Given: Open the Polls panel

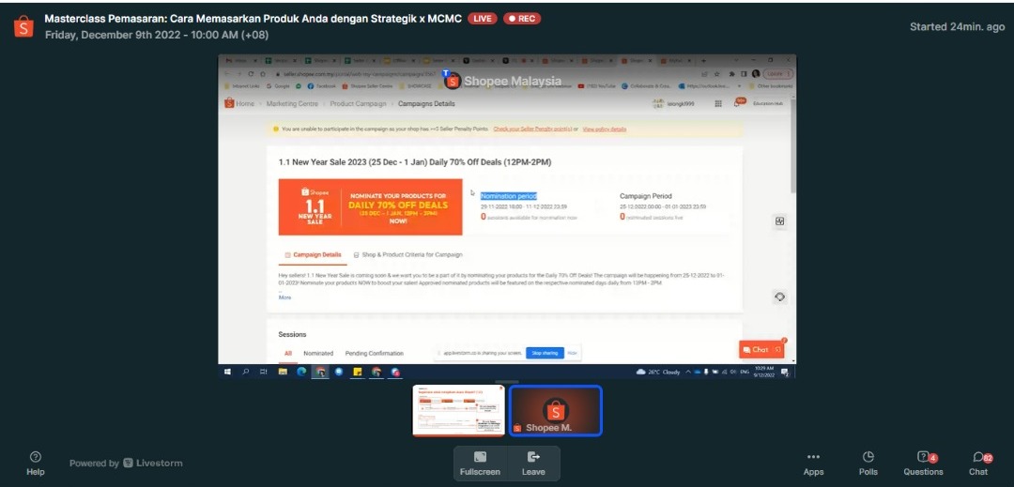Looking at the screenshot, I should pos(868,463).
